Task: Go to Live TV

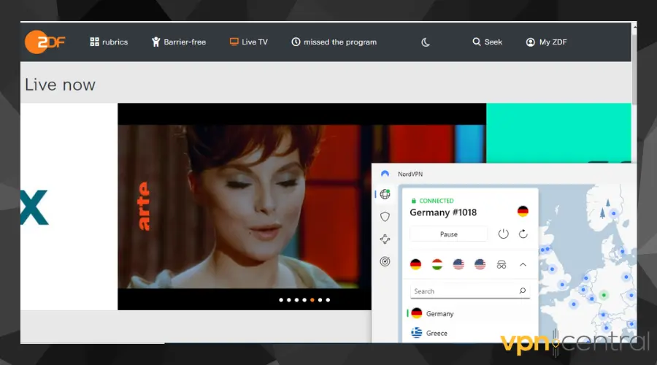Action: 248,42
